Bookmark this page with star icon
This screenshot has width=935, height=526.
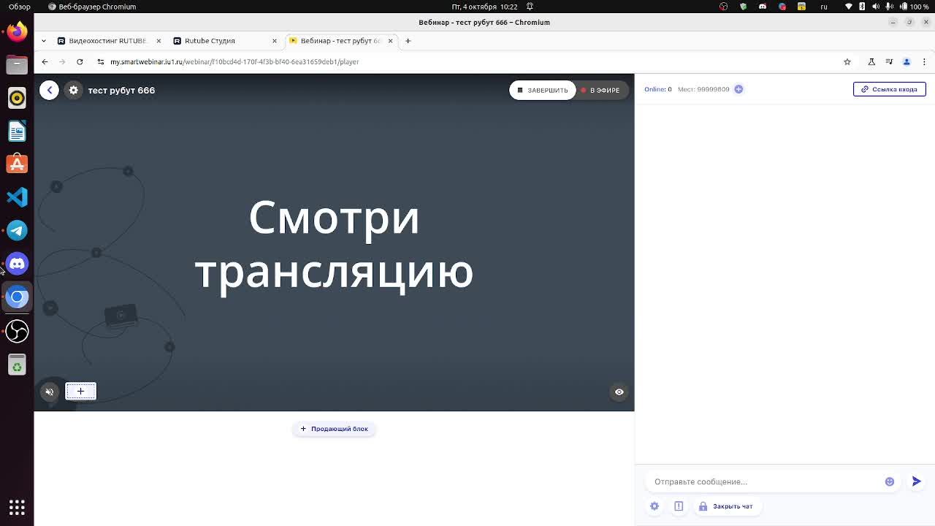coord(847,62)
